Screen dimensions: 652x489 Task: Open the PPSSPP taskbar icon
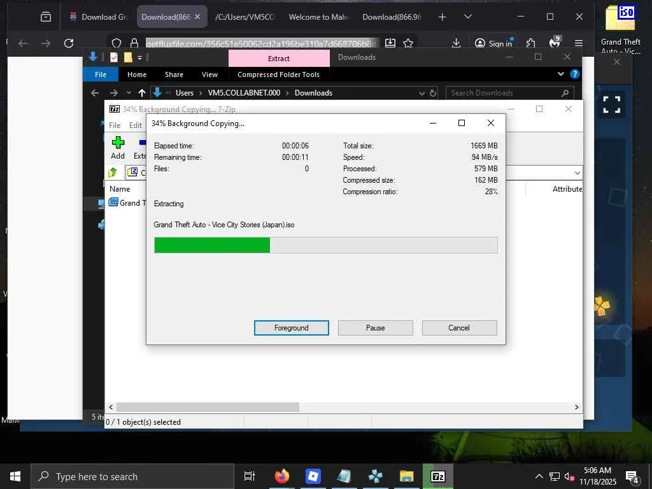pos(375,476)
